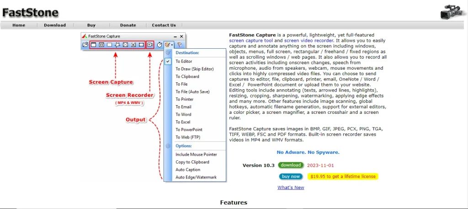
Task: Click the 'Options:' menu header
Action: point(184,146)
